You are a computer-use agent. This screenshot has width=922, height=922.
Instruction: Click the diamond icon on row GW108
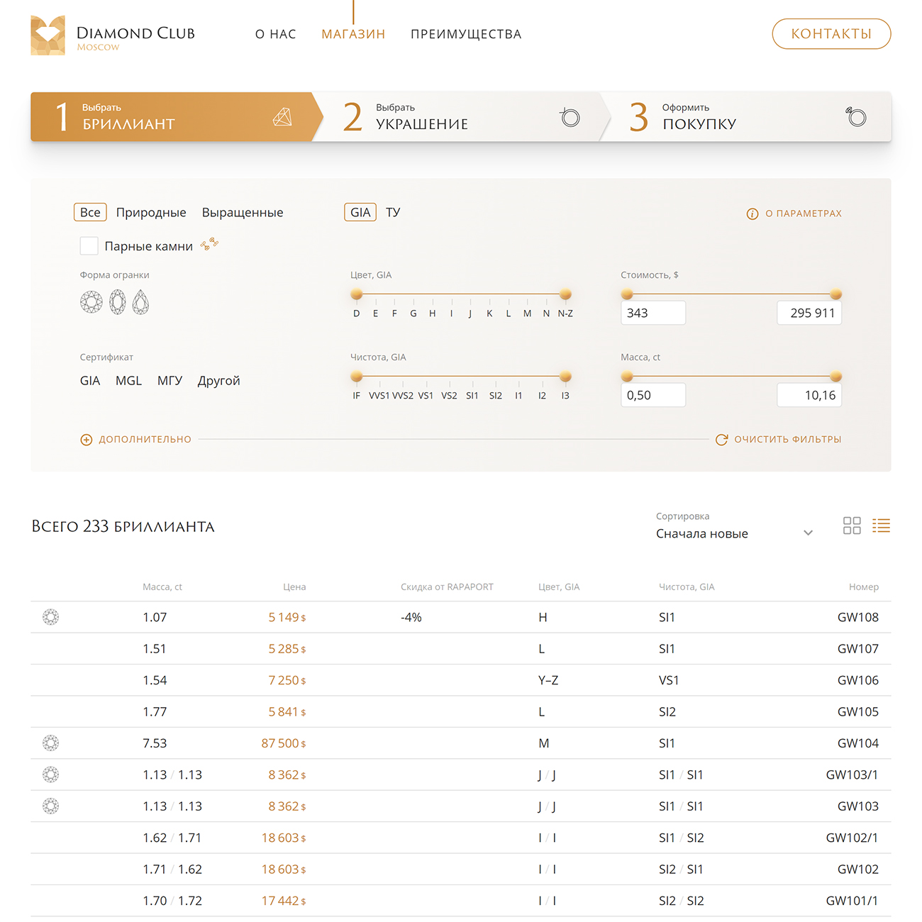(x=51, y=617)
